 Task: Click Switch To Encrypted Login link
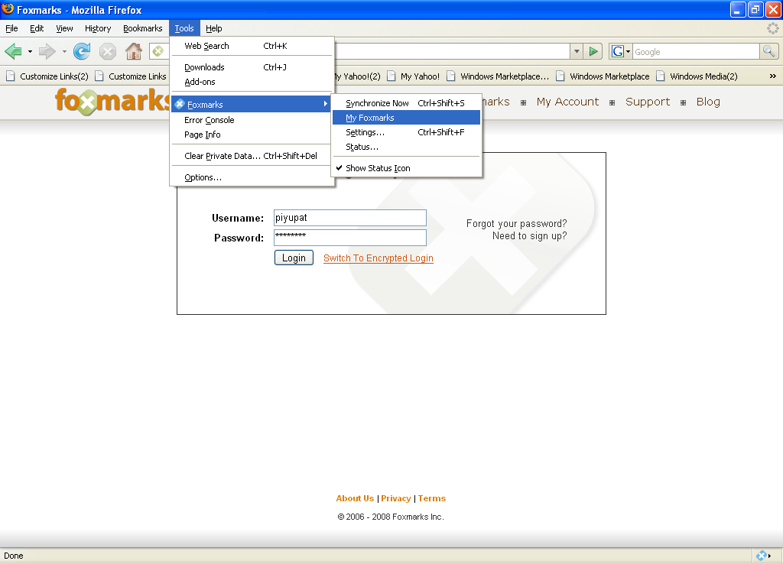click(x=378, y=258)
